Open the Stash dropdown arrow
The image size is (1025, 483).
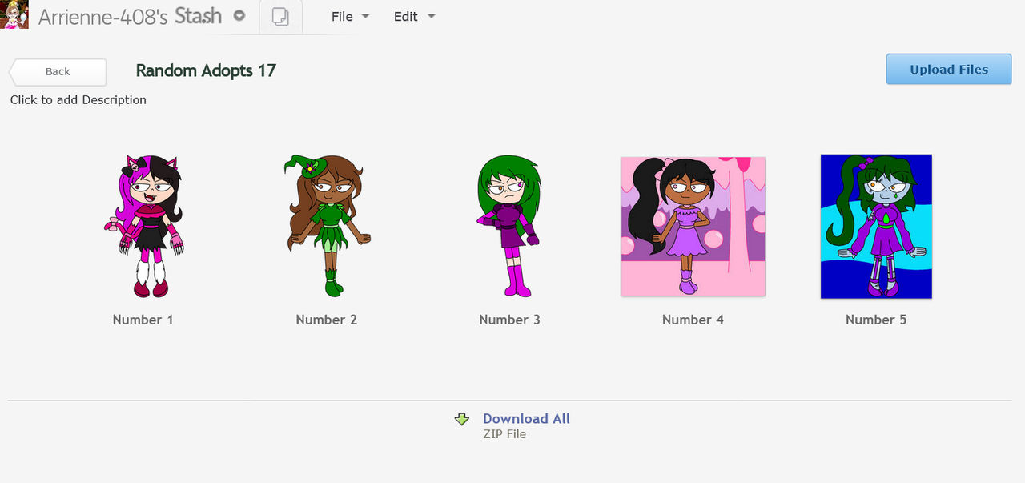point(239,16)
